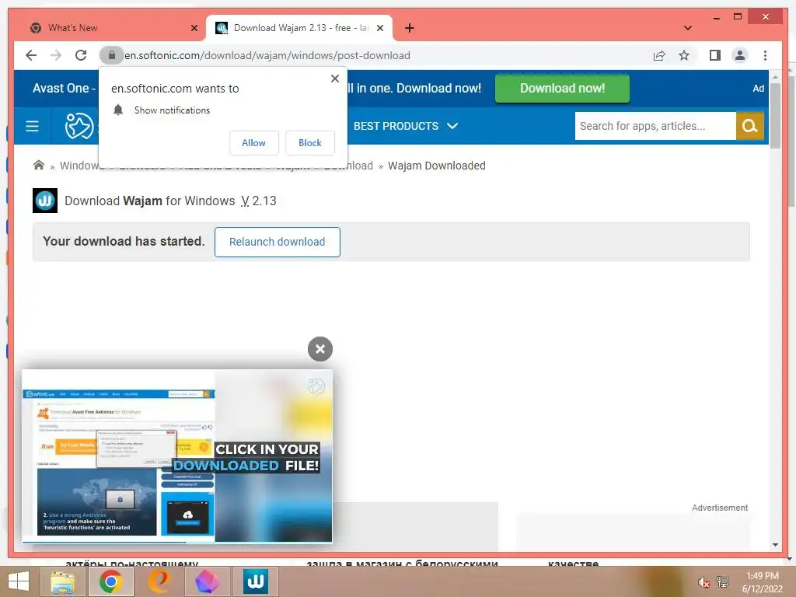Open site info via the lock icon

(x=112, y=55)
